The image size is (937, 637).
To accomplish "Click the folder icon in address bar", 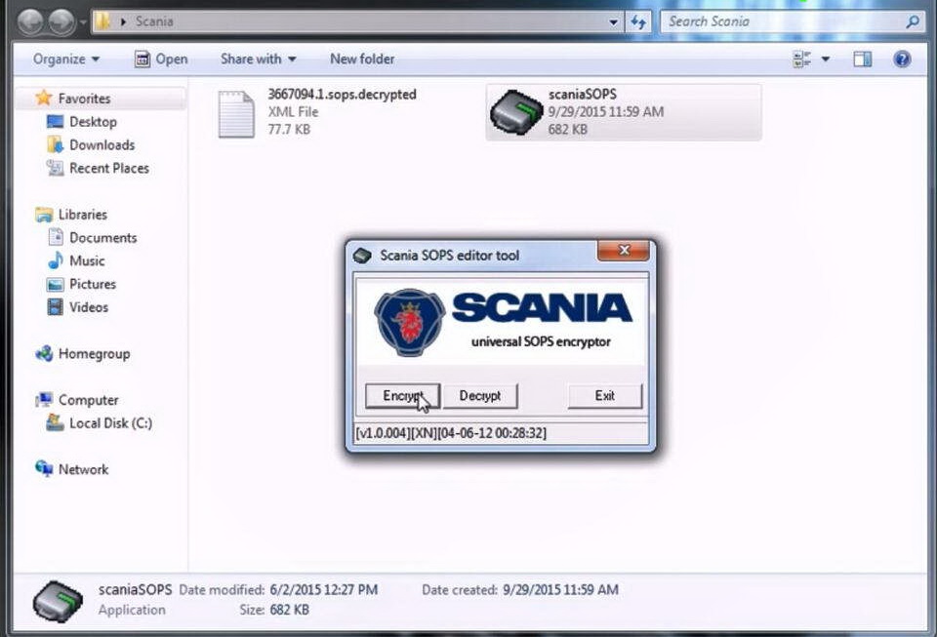I will click(x=103, y=21).
